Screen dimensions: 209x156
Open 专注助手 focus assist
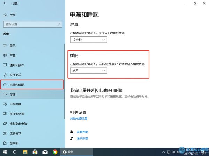(32, 75)
